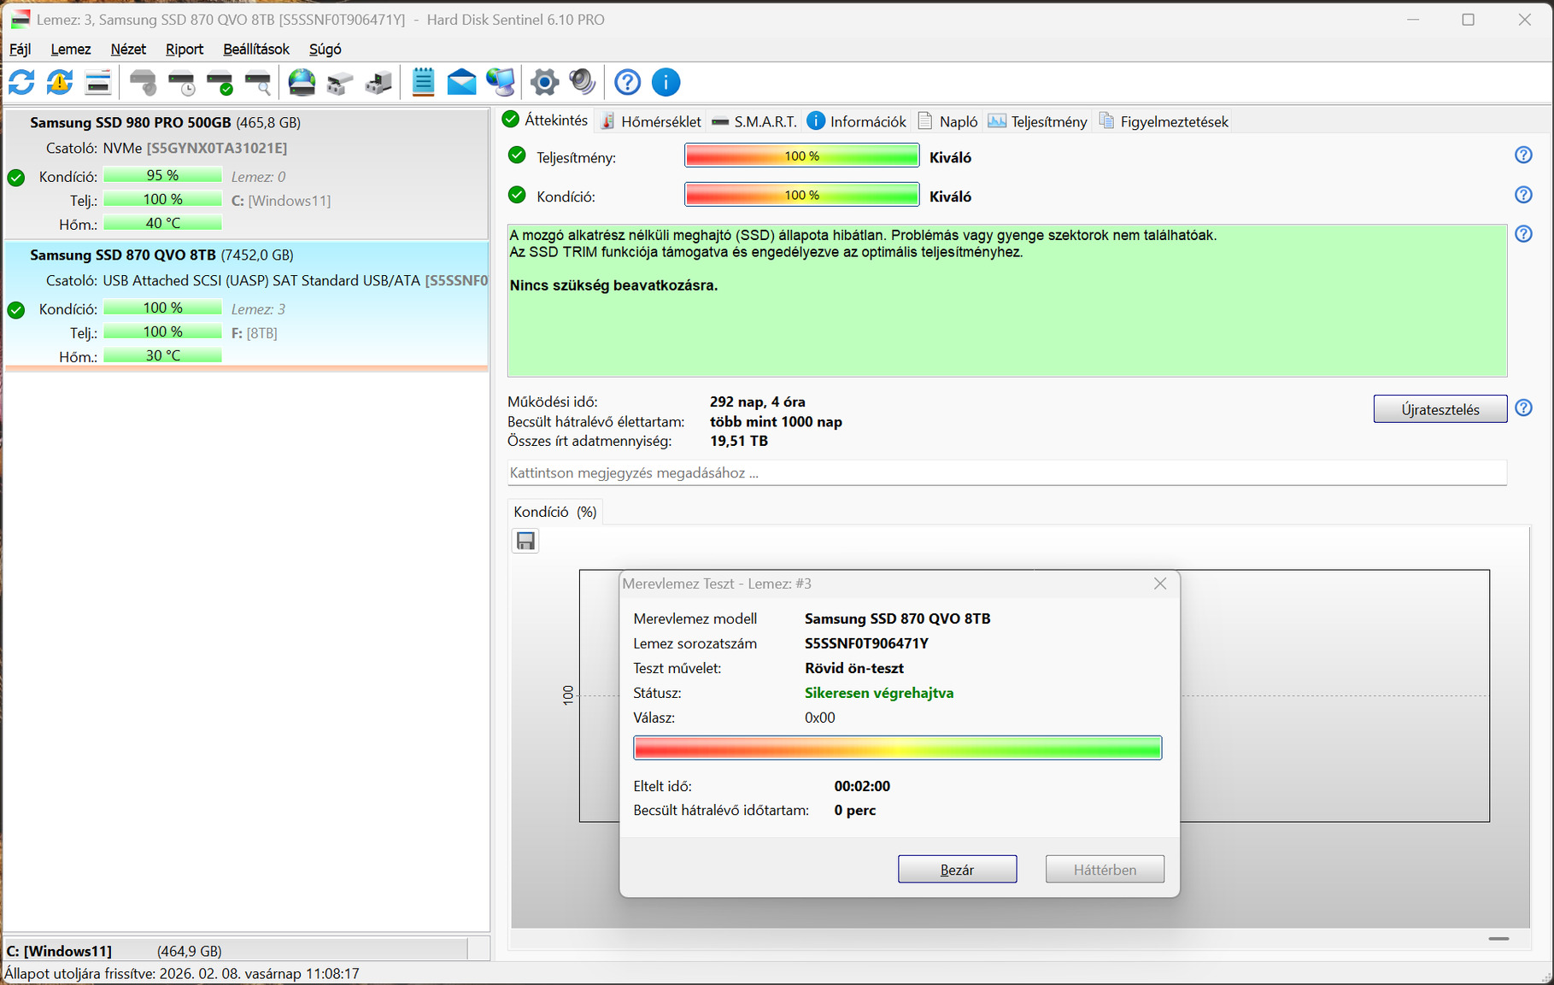Click the Háttérben button in test dialog
Screen dimensions: 1554x985
[x=1105, y=869]
